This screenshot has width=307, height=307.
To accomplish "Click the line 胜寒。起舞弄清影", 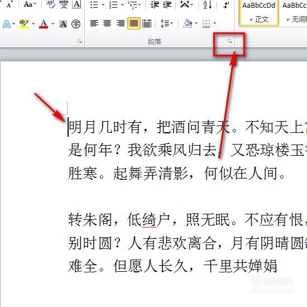I will pos(176,173).
